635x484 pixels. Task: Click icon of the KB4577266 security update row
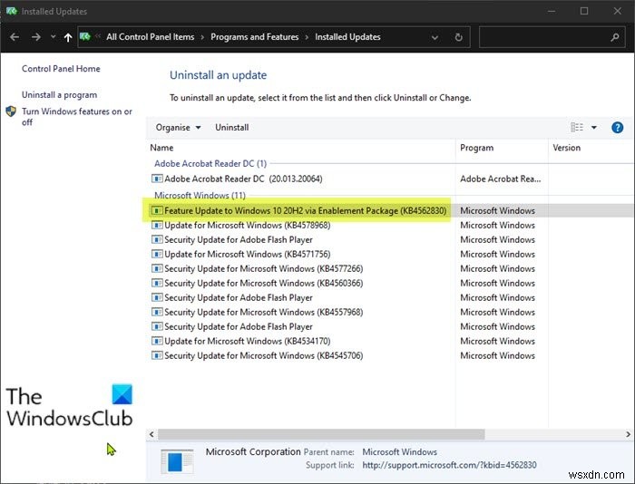157,268
